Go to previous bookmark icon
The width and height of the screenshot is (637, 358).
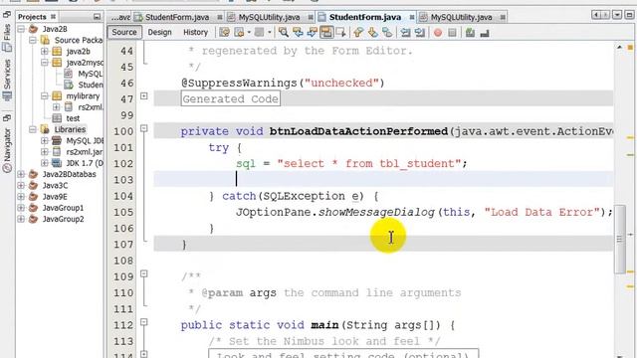[x=358, y=33]
